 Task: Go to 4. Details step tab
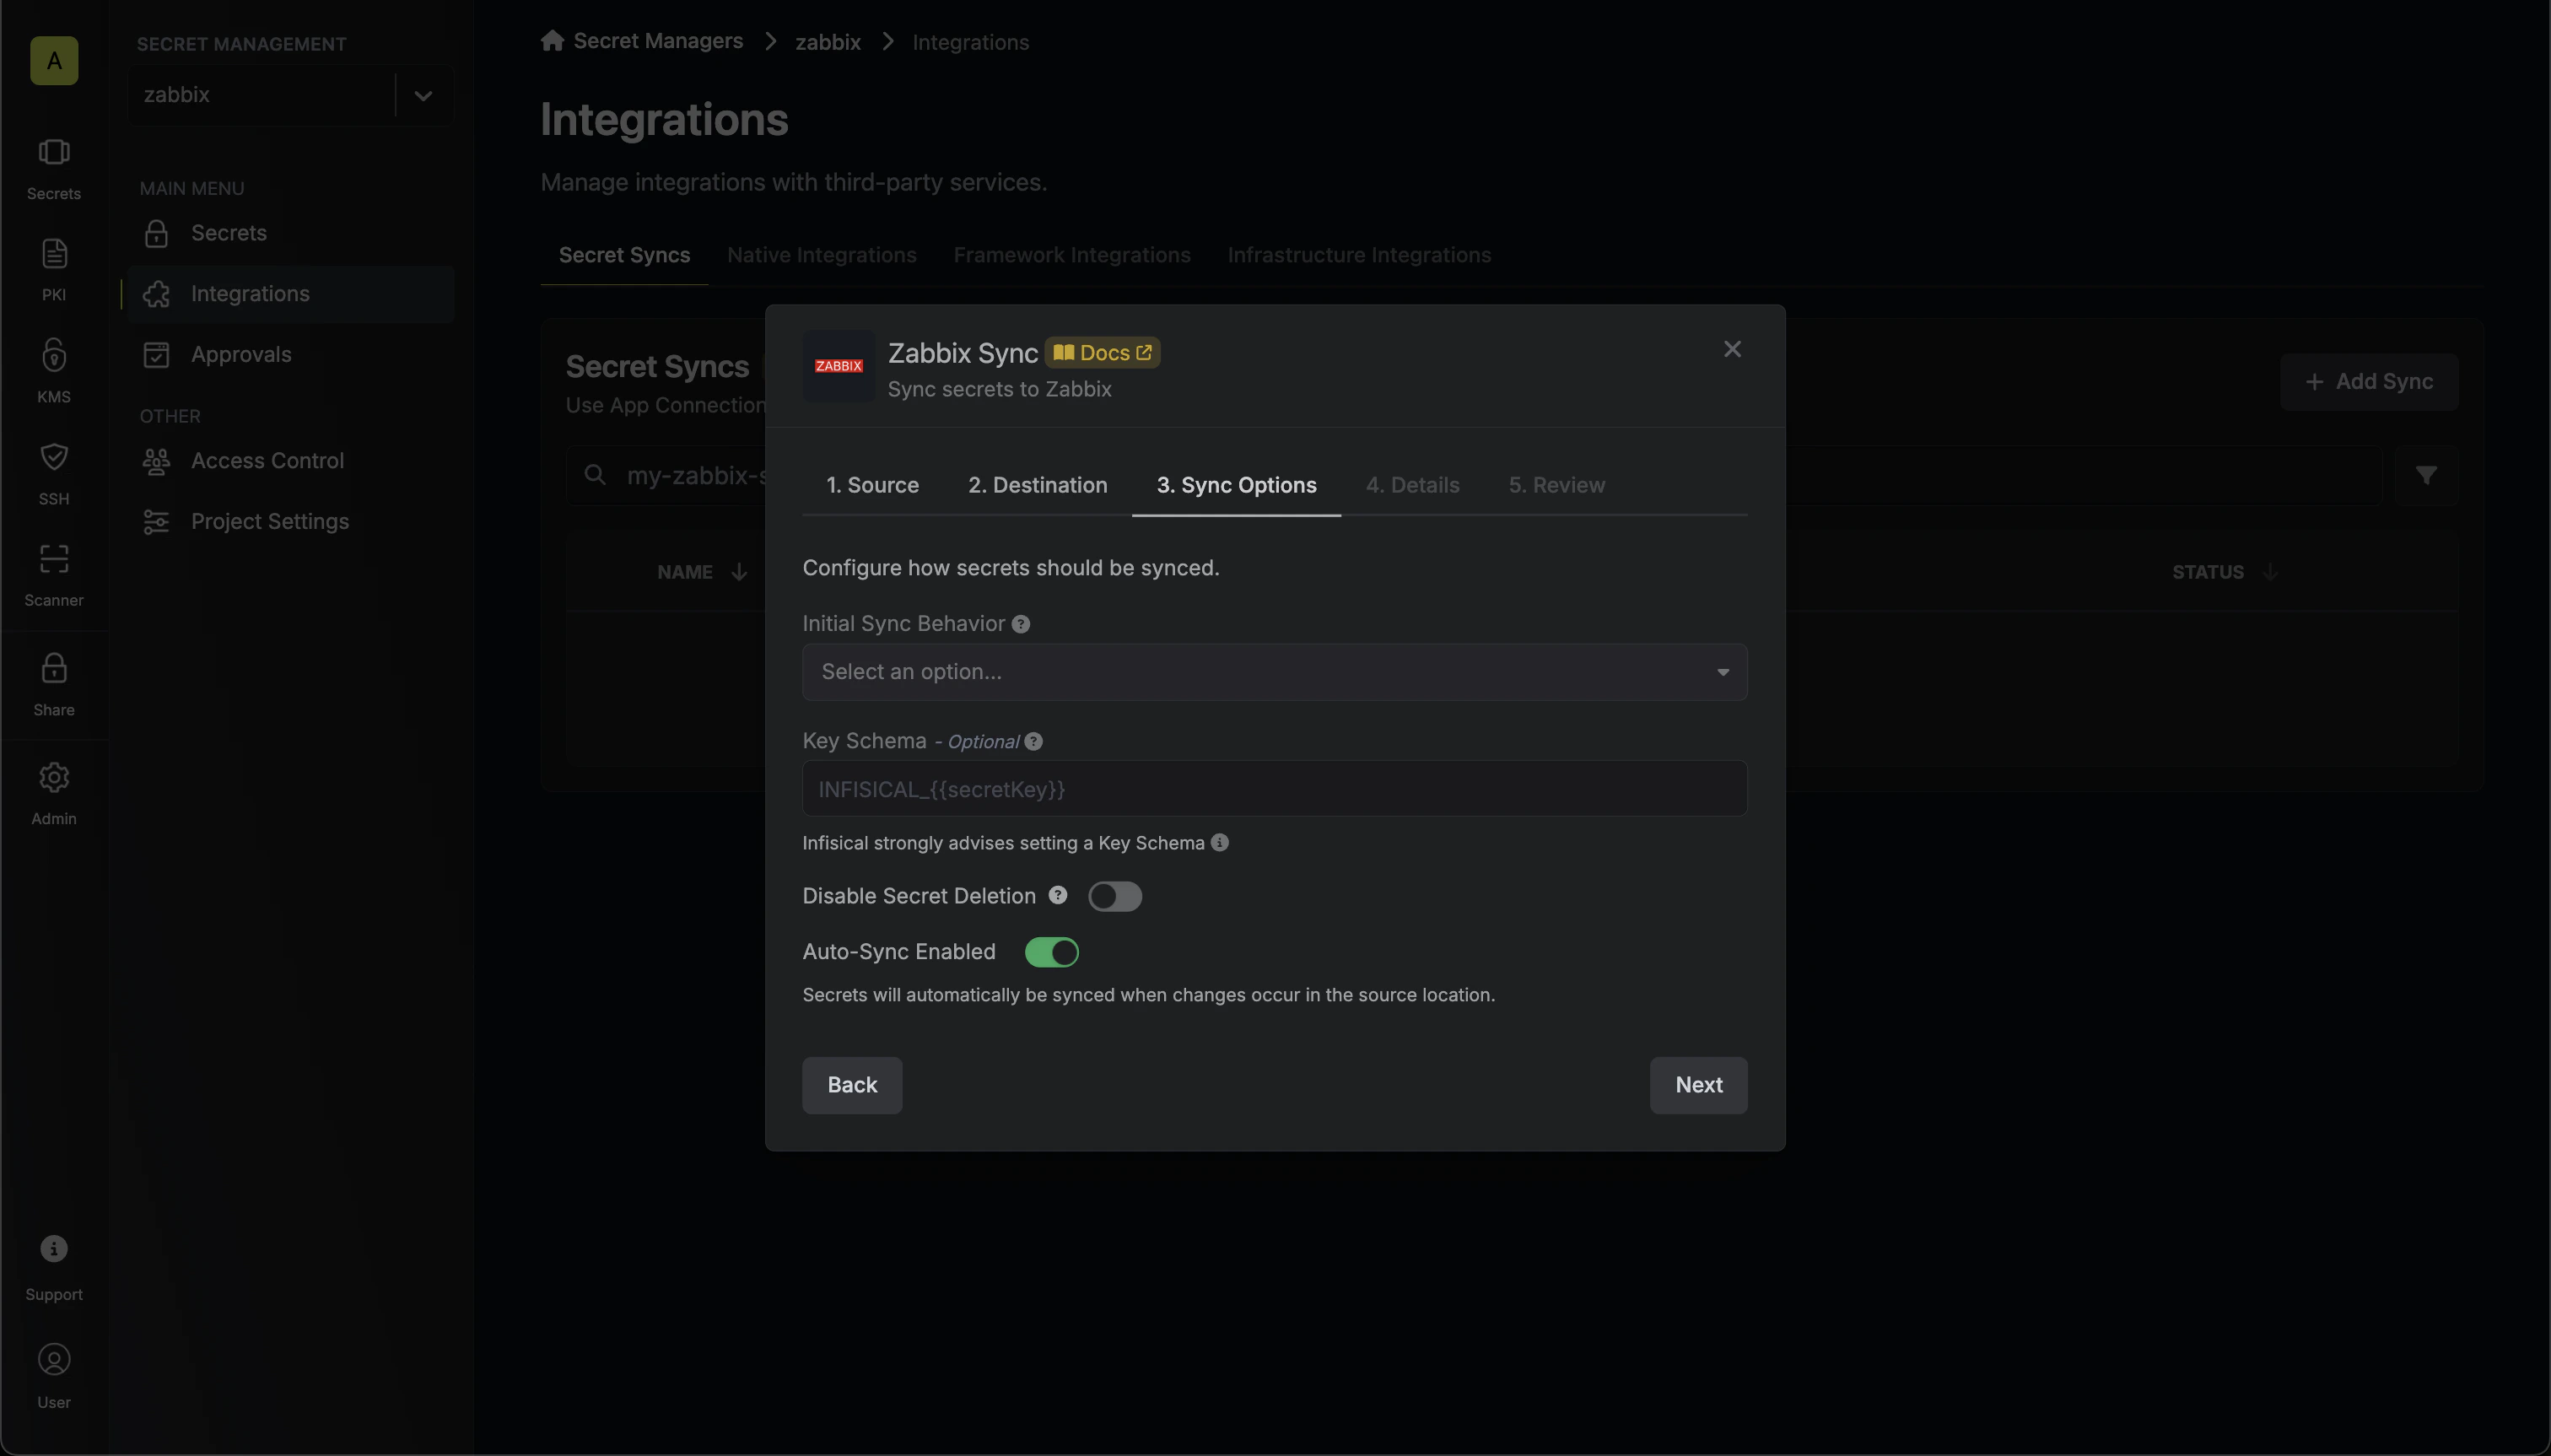(1412, 486)
